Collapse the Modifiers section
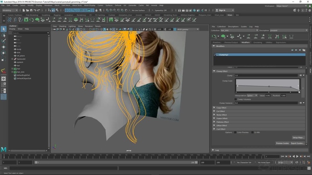 (214, 46)
